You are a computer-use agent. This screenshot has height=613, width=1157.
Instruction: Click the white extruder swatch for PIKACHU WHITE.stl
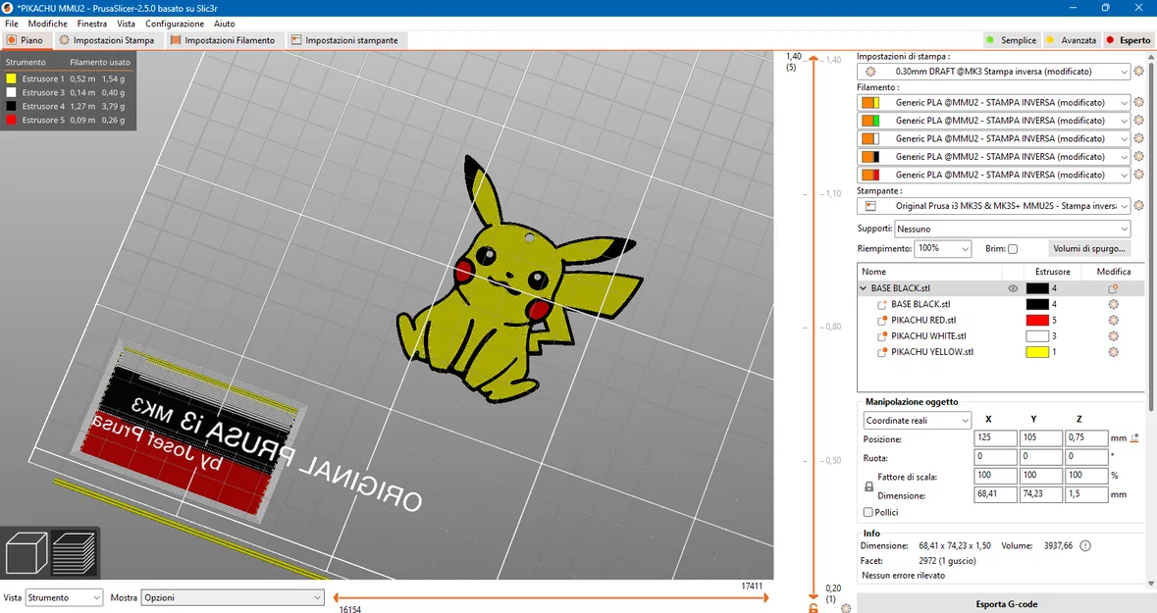[x=1037, y=336]
